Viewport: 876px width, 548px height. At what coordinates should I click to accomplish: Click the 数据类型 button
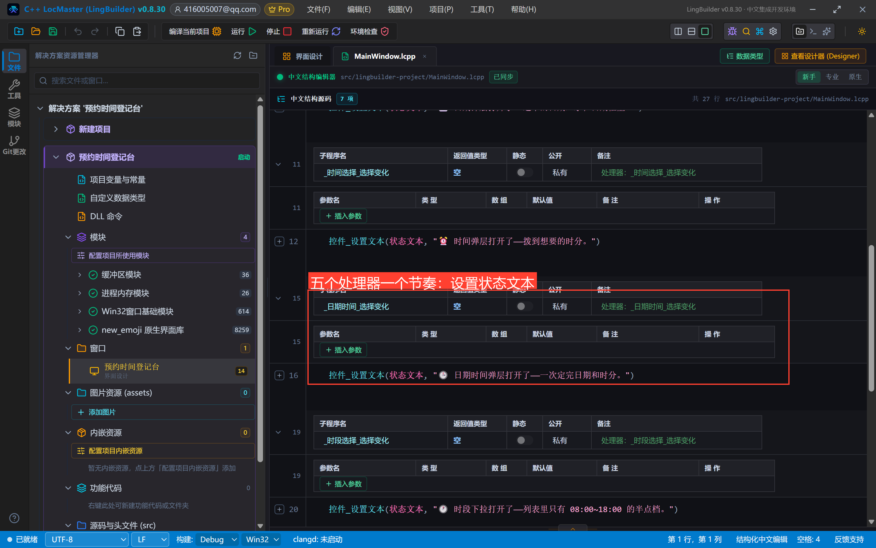745,56
